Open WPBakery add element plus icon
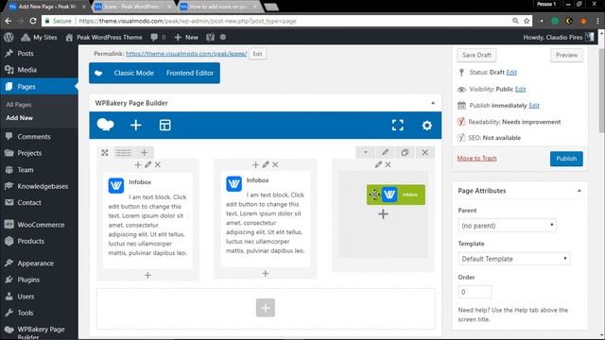Viewport: 605px width, 340px height. [x=136, y=126]
